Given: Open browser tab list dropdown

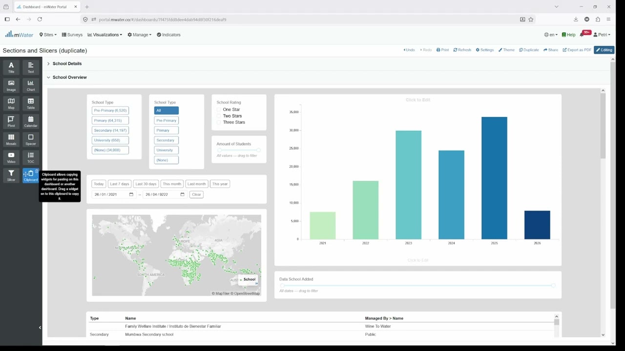Looking at the screenshot, I should pos(556,7).
